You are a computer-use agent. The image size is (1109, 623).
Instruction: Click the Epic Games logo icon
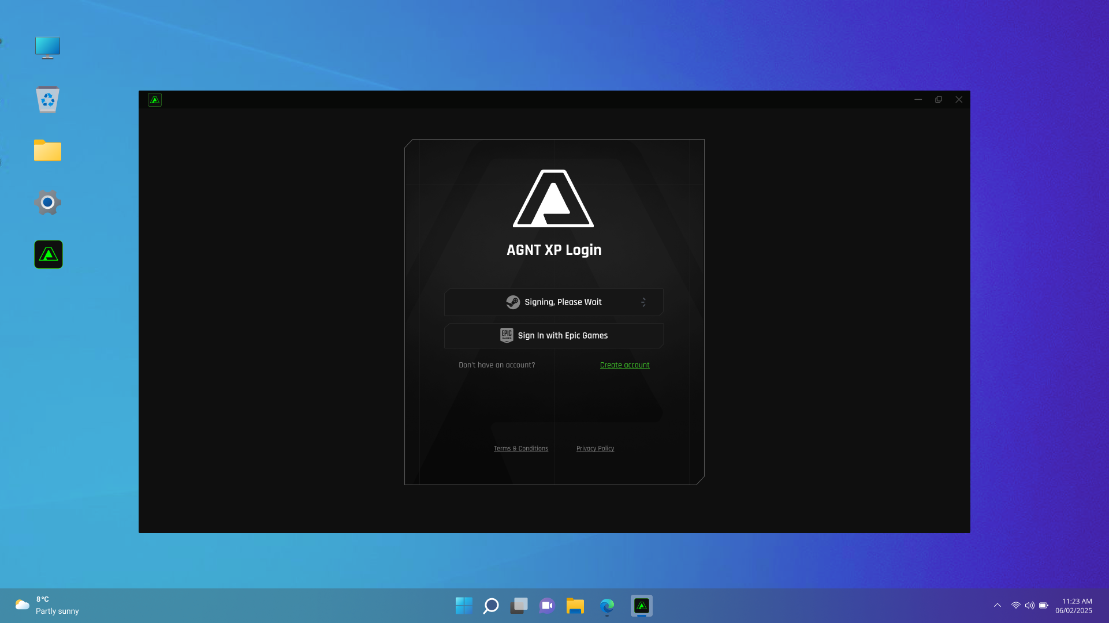click(x=507, y=336)
